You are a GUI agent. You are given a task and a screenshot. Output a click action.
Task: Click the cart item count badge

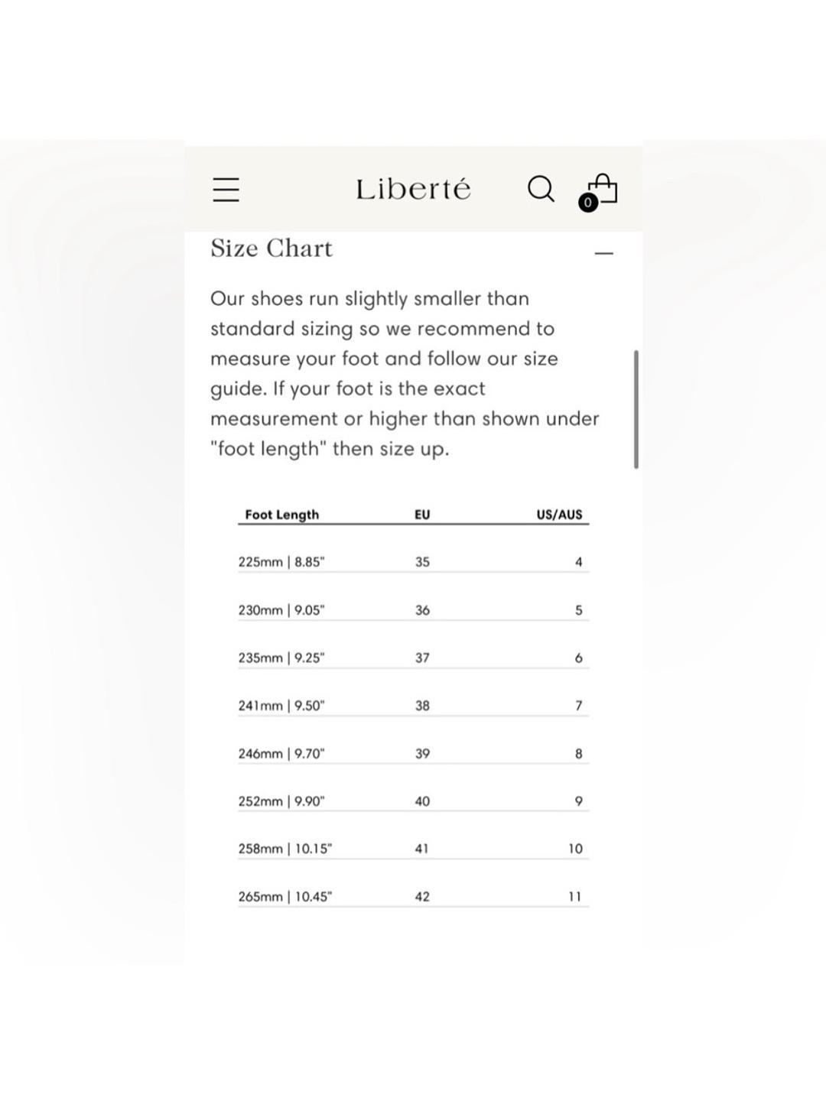click(x=587, y=203)
